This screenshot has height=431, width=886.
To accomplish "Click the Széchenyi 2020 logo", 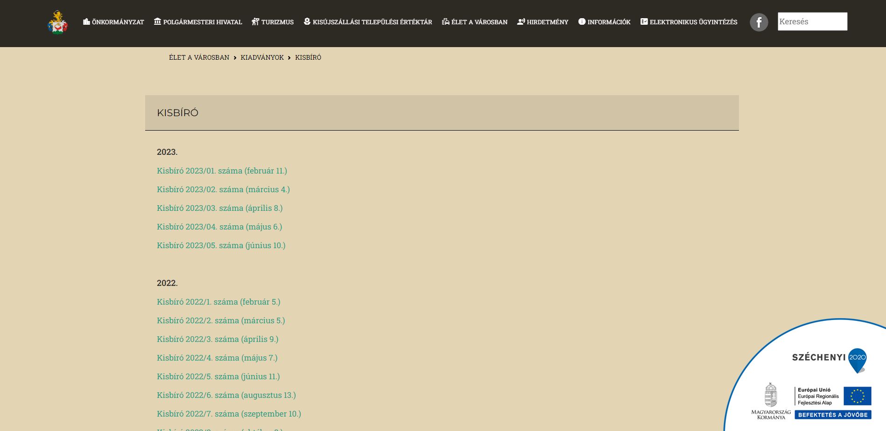I will tap(830, 360).
